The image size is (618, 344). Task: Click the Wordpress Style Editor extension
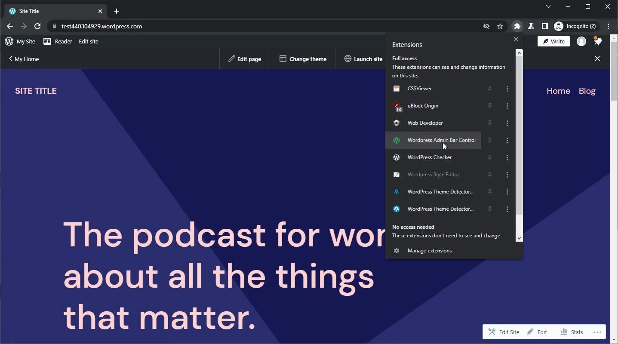tap(433, 175)
